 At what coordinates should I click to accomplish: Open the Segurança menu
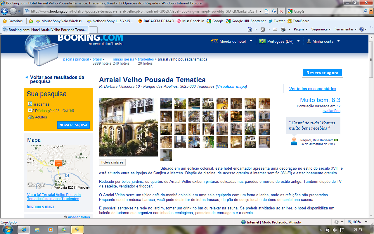pos(321,29)
